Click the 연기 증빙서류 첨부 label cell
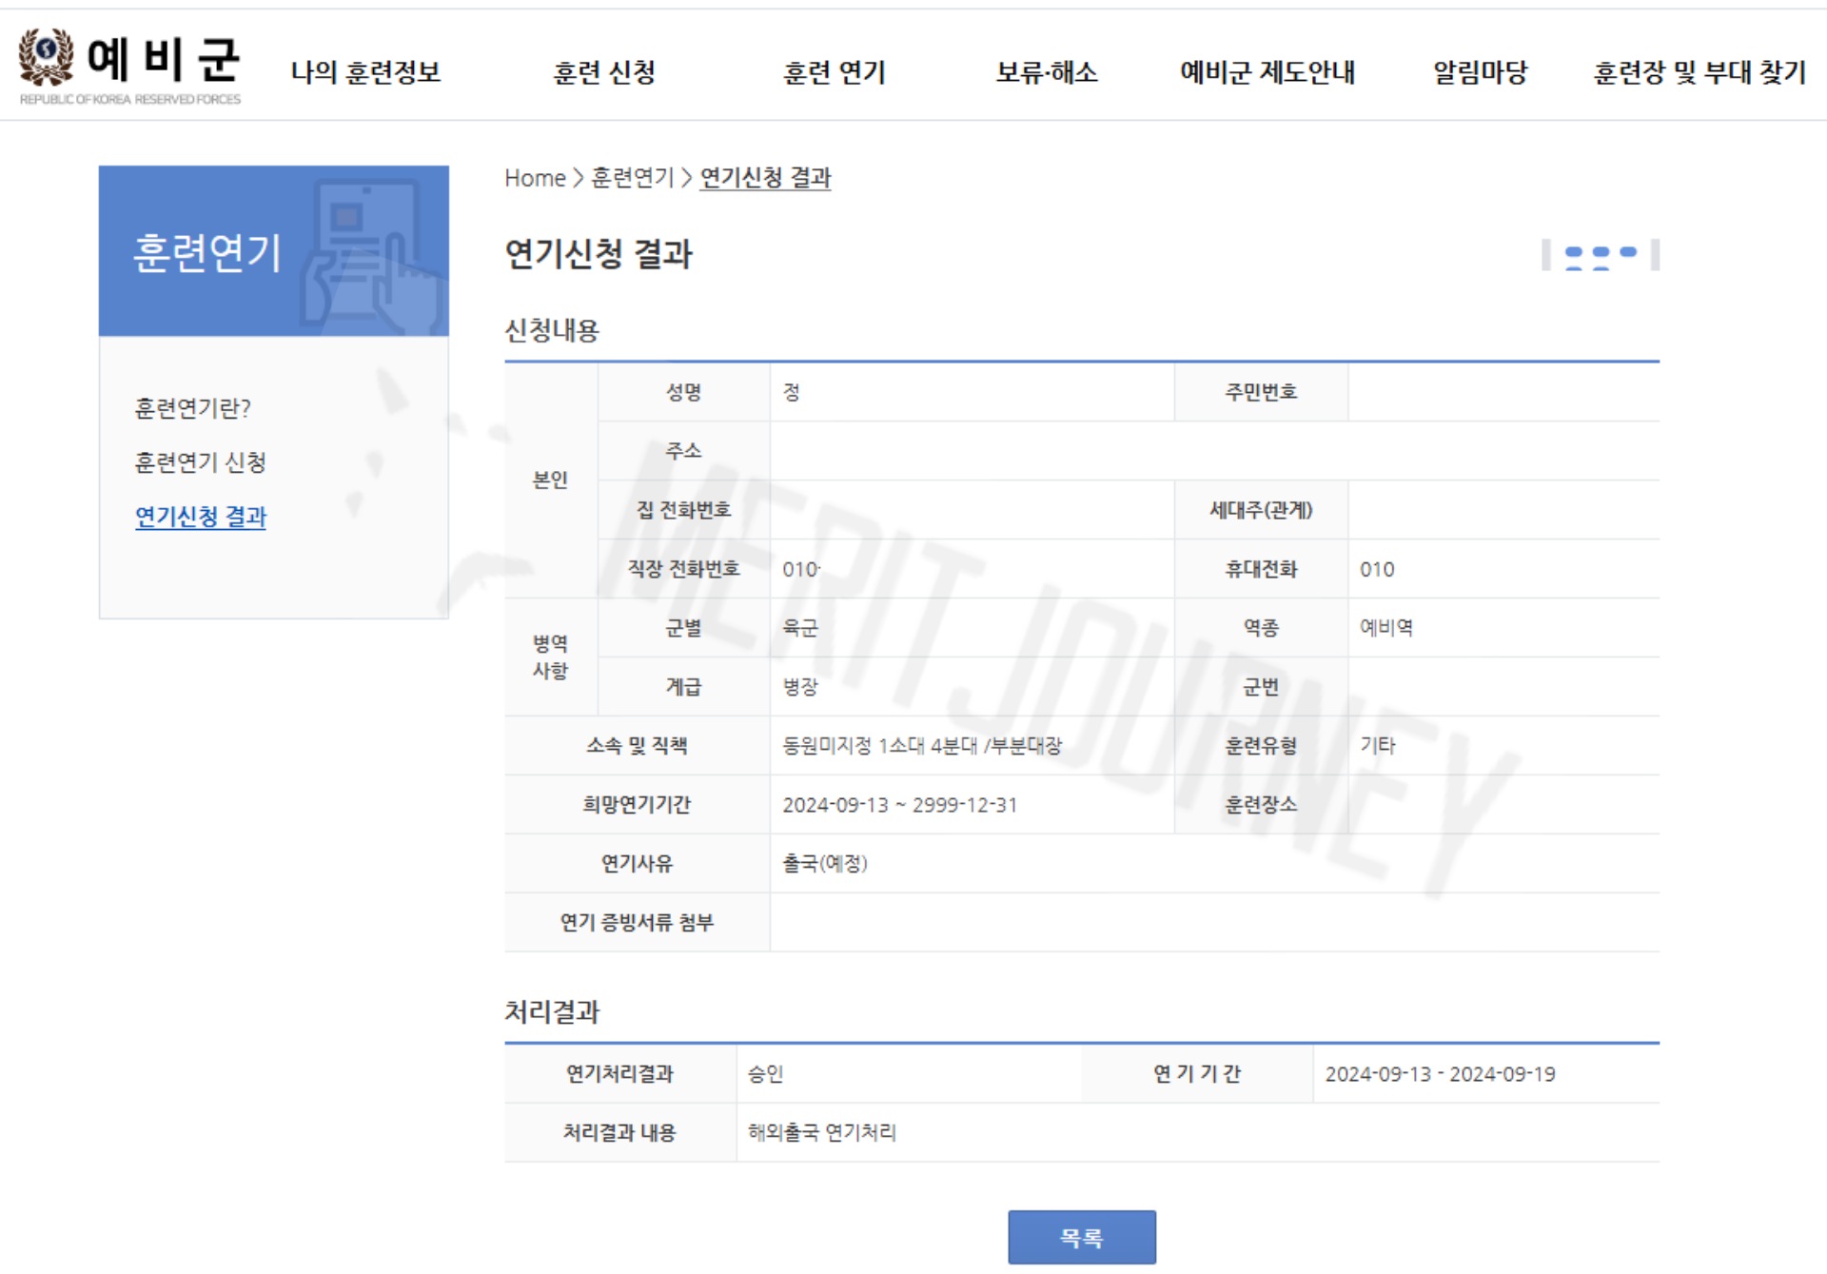1827x1274 pixels. point(638,923)
